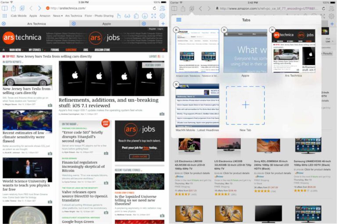This screenshot has height=224, width=337.
Task: Open the user profile icon beside arstechnica reload
Action: [x=162, y=8]
